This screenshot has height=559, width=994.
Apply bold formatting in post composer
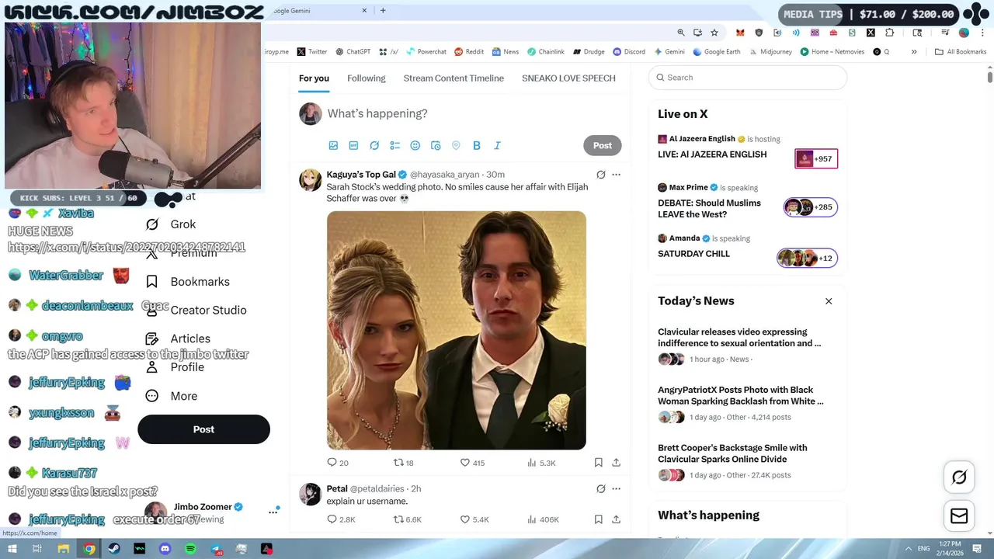coord(477,145)
